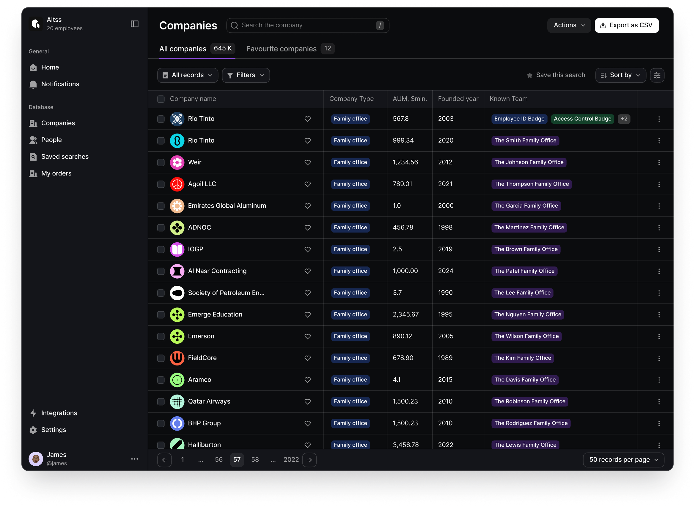This screenshot has height=507, width=695.
Task: Open the Sort by dropdown
Action: [x=620, y=75]
